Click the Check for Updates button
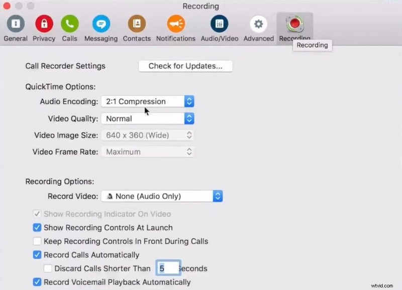 [x=185, y=66]
